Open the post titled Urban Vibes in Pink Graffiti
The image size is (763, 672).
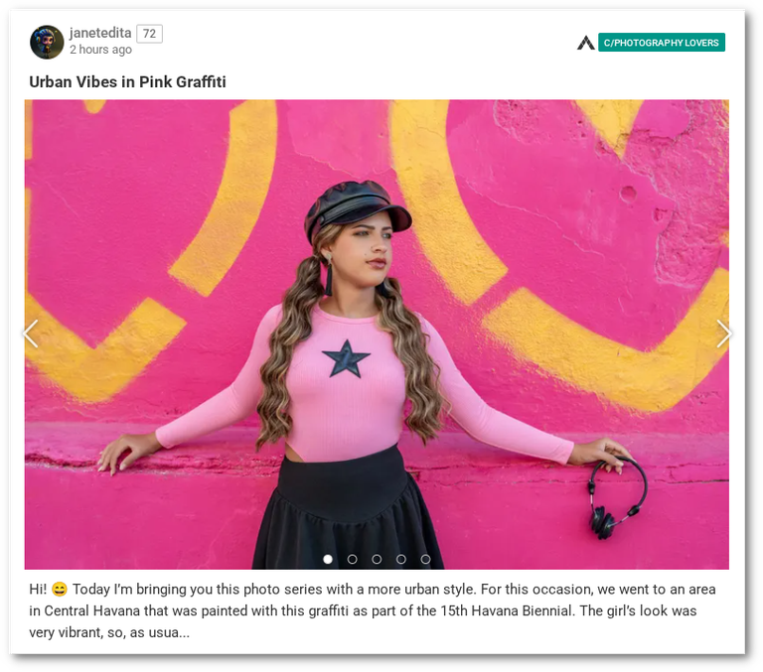point(127,81)
